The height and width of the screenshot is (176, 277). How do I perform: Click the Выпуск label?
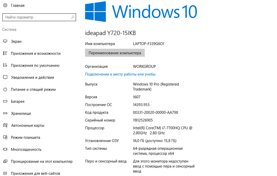pyautogui.click(x=91, y=84)
